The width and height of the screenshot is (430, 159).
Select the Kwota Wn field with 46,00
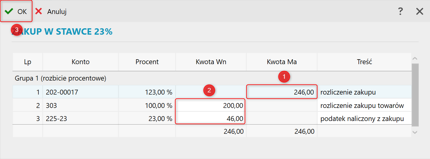(211, 119)
